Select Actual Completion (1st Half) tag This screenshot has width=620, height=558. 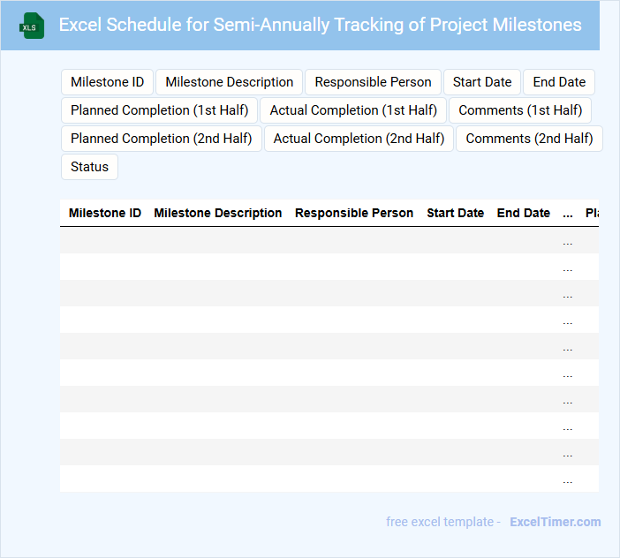click(x=353, y=110)
